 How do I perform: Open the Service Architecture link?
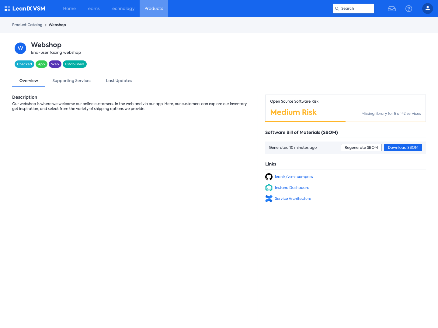(x=293, y=199)
